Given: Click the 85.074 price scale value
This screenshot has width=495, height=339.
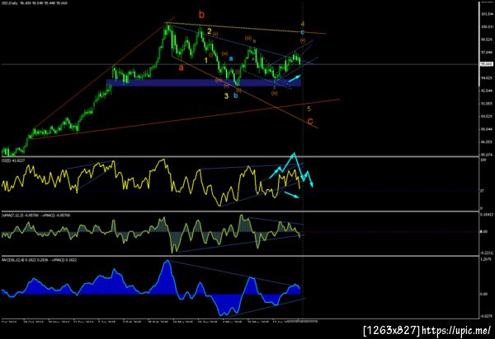Looking at the screenshot, I should tap(486, 155).
